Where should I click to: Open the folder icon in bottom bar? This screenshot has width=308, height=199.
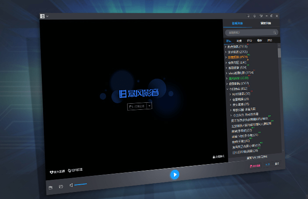(61, 187)
